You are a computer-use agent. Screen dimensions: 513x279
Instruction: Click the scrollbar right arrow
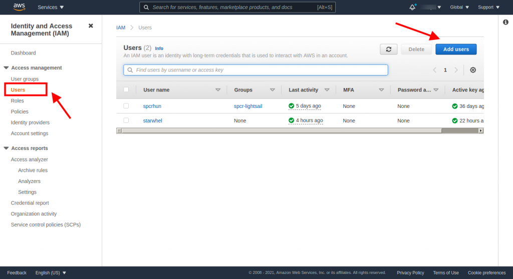480,130
